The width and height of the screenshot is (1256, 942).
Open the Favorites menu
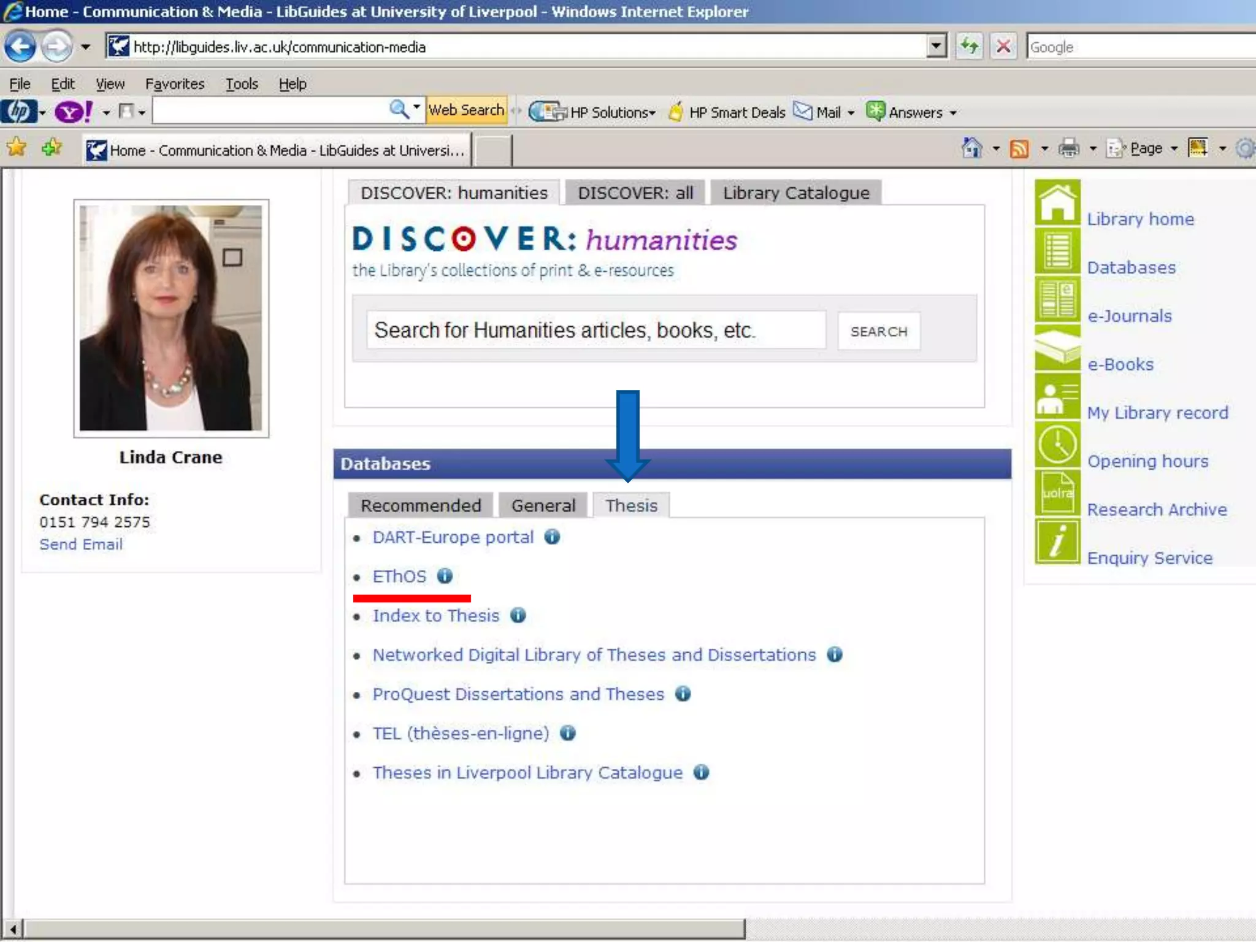pos(175,83)
